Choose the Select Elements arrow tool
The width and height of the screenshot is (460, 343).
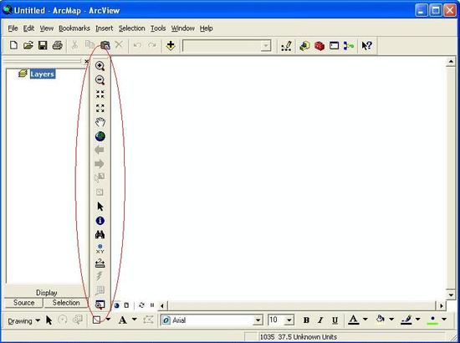point(100,207)
